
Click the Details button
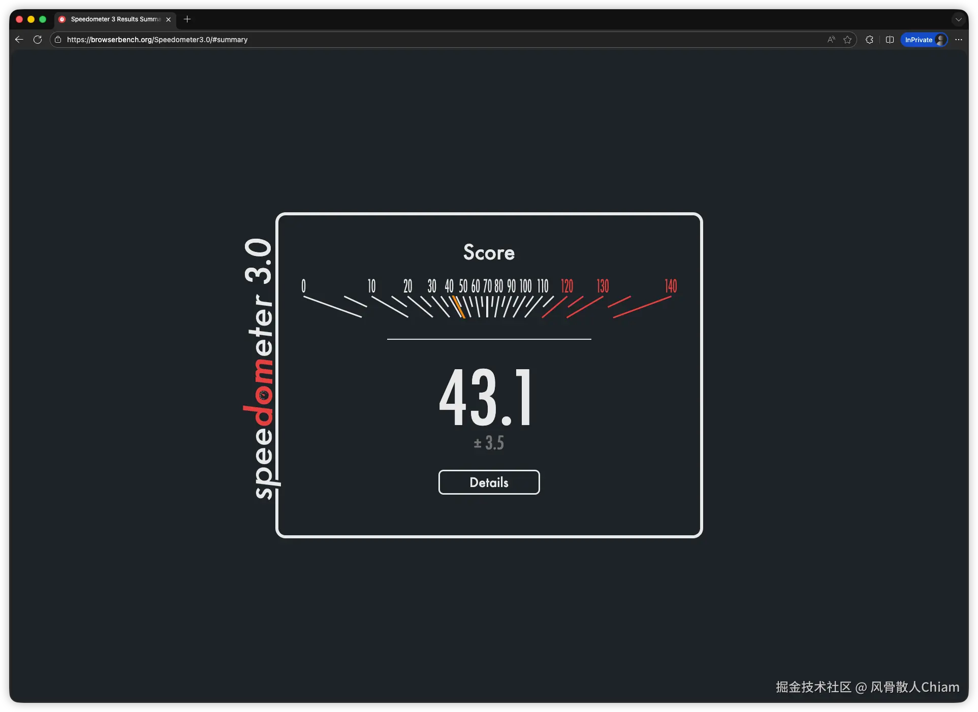[x=489, y=482]
